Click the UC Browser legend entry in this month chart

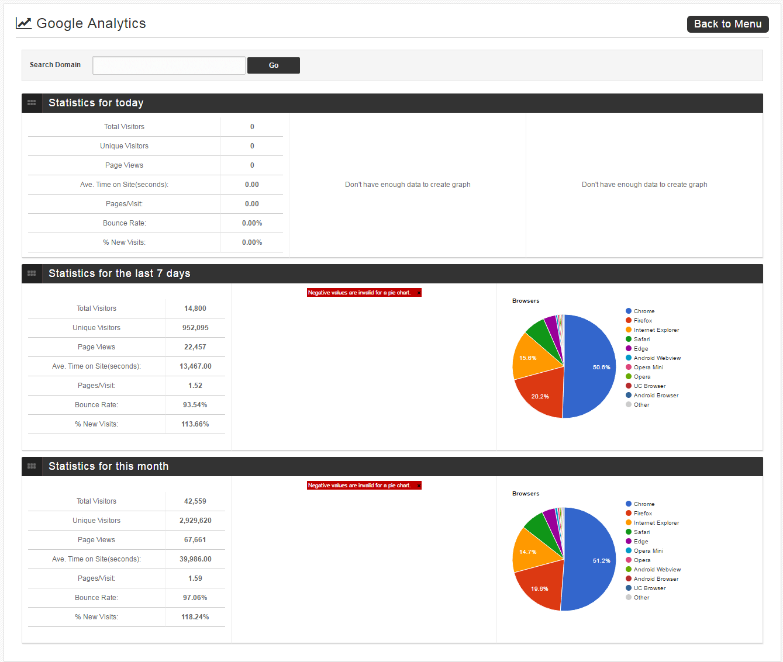click(x=646, y=588)
